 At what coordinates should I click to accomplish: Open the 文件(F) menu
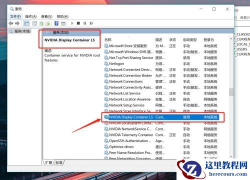[x=15, y=16]
